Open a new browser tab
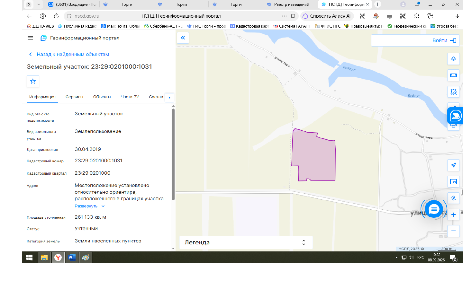This screenshot has width=463, height=289. (377, 4)
